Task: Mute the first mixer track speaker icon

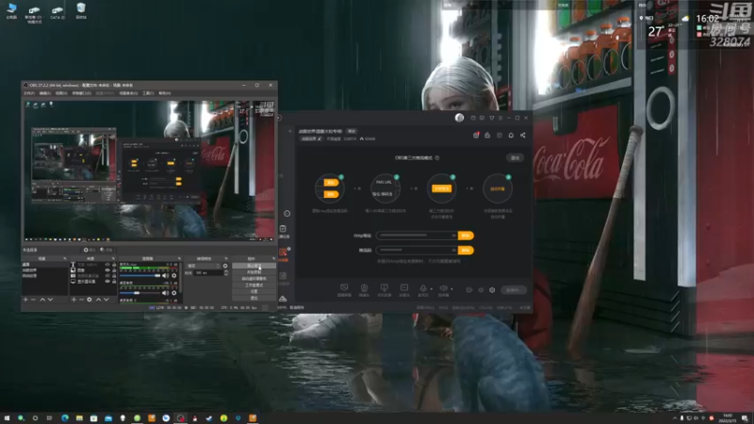Action: coord(166,276)
